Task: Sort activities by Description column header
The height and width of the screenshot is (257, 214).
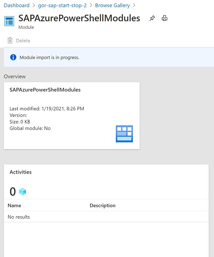Action: pyautogui.click(x=103, y=206)
